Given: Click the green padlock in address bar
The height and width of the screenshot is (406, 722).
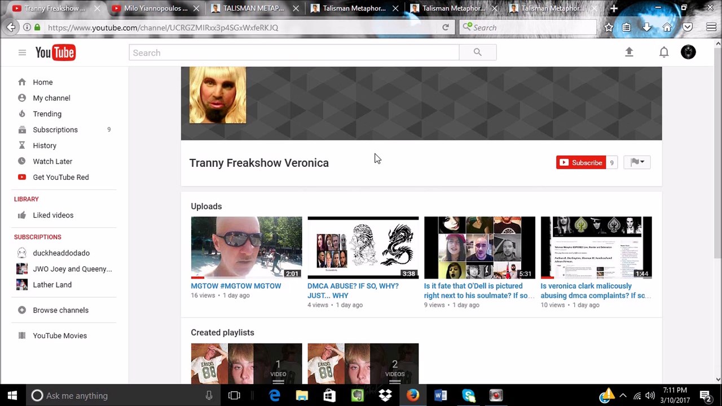Looking at the screenshot, I should 37,27.
